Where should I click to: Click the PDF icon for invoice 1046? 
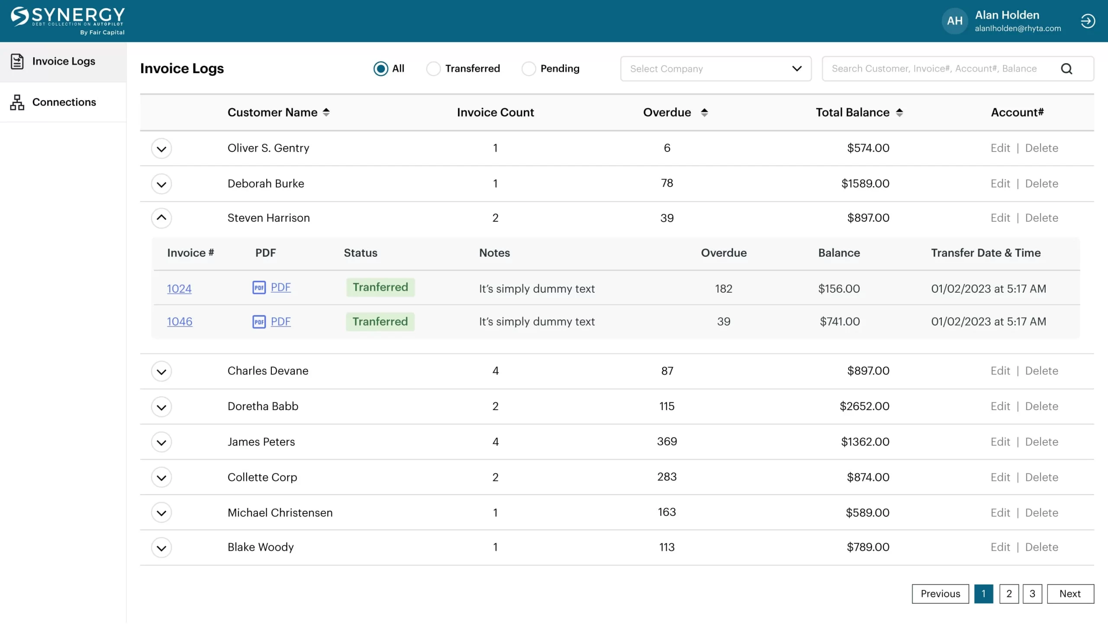pos(260,321)
